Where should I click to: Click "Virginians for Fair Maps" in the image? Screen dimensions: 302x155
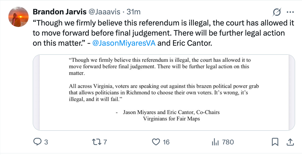pos(171,118)
